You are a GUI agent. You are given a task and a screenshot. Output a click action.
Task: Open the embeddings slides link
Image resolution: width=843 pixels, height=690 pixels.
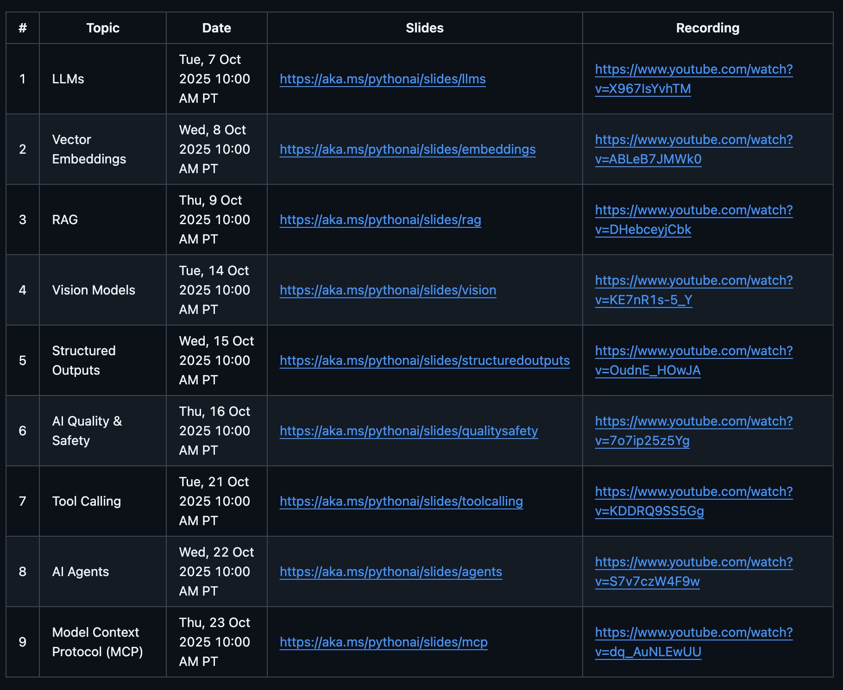[408, 150]
